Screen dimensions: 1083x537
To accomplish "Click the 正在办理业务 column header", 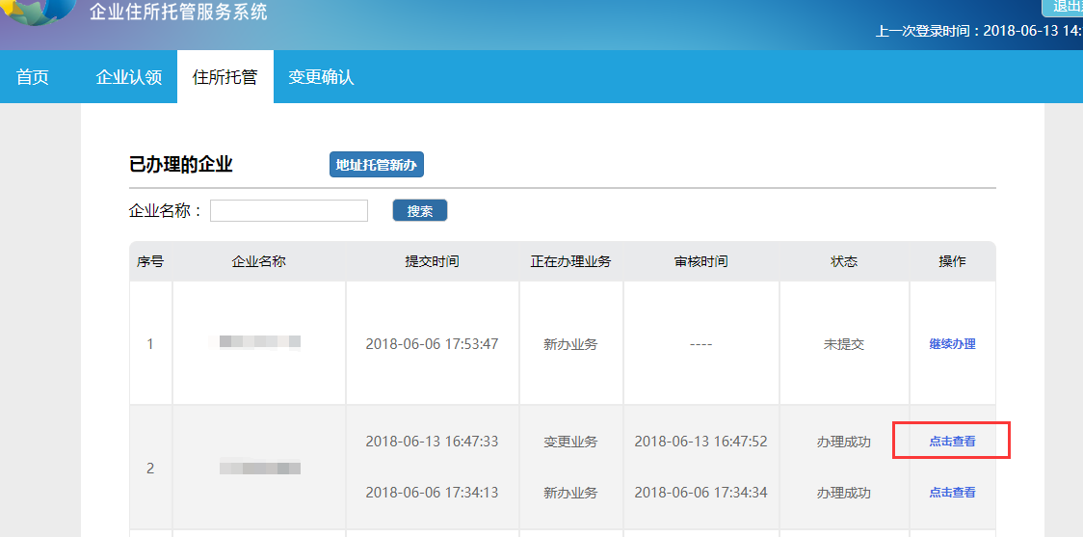I will click(x=570, y=261).
